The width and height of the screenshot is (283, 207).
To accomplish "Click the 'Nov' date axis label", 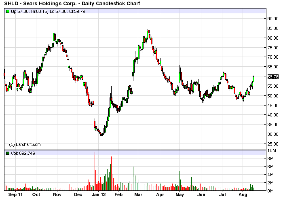I will (57, 194).
